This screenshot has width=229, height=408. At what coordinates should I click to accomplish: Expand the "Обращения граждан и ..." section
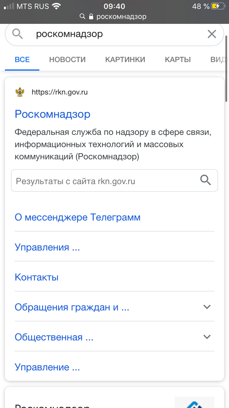pyautogui.click(x=207, y=307)
